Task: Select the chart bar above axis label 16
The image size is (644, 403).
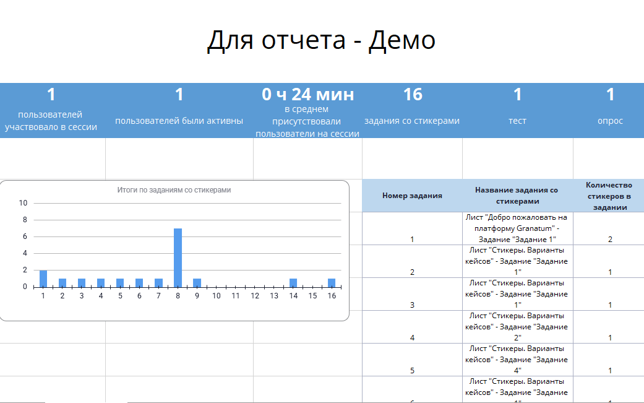Action: [x=332, y=283]
